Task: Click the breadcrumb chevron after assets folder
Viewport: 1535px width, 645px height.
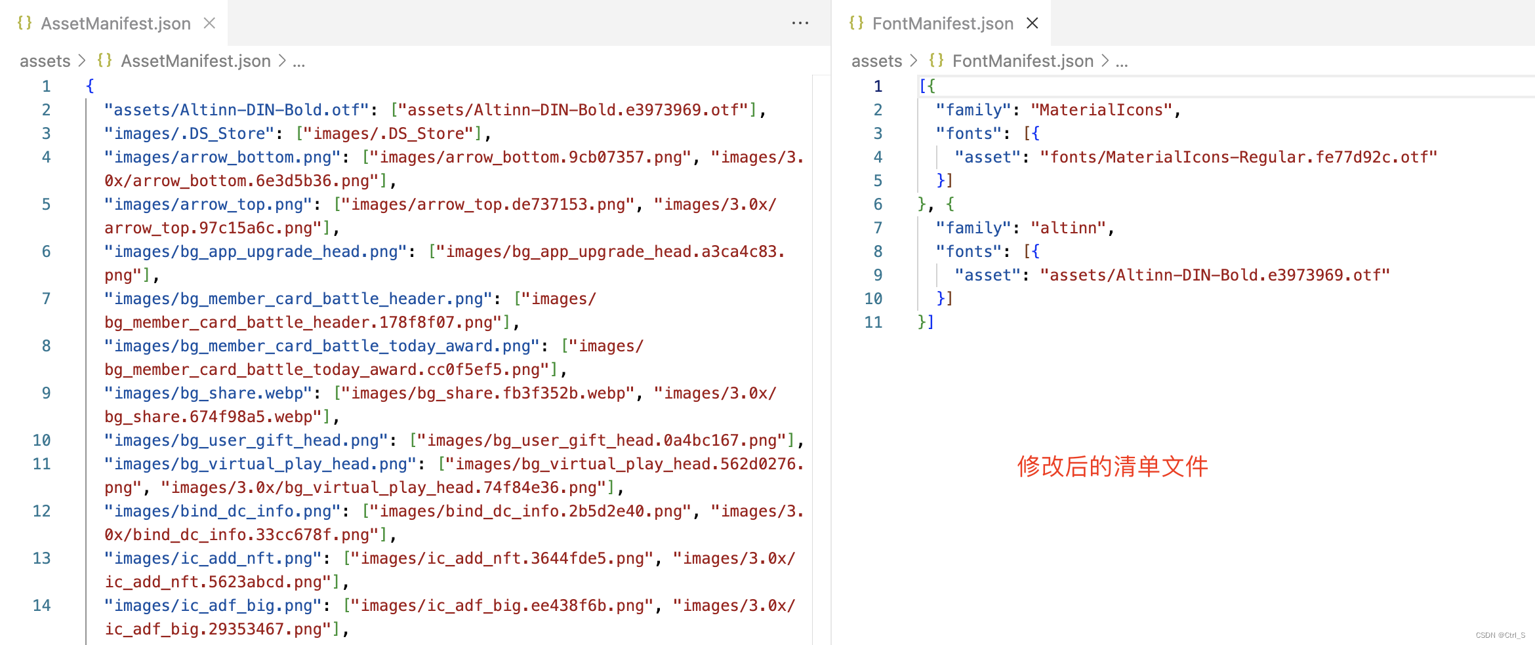Action: tap(83, 60)
